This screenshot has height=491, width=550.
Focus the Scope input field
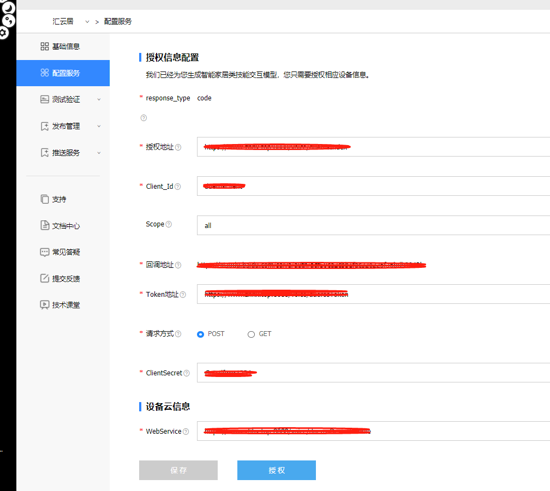pyautogui.click(x=373, y=225)
